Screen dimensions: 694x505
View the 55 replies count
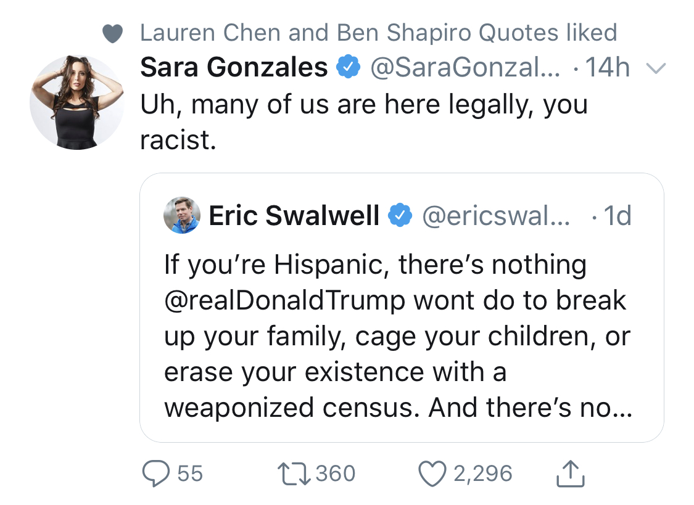pyautogui.click(x=190, y=474)
